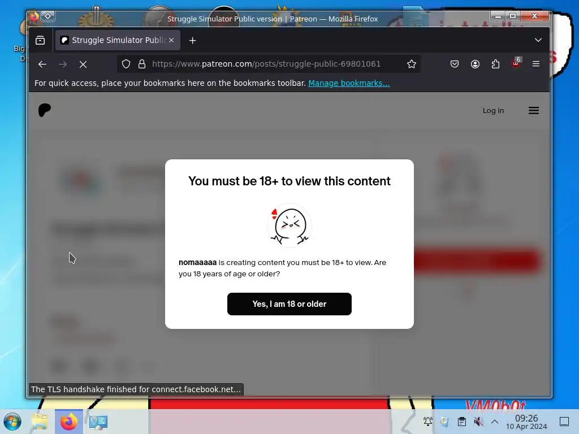Open the Firefox account icon
Screen dimensions: 579x434
pyautogui.click(x=475, y=64)
